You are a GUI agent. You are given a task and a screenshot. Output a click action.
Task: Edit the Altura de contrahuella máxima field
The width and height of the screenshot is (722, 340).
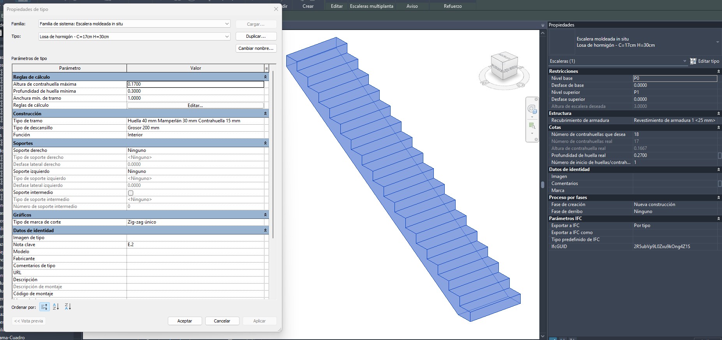point(195,84)
